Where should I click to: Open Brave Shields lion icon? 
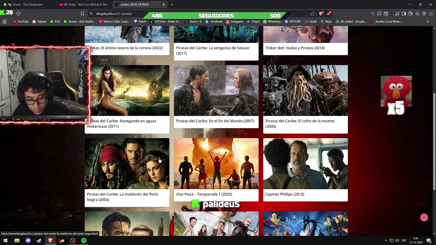tap(321, 14)
